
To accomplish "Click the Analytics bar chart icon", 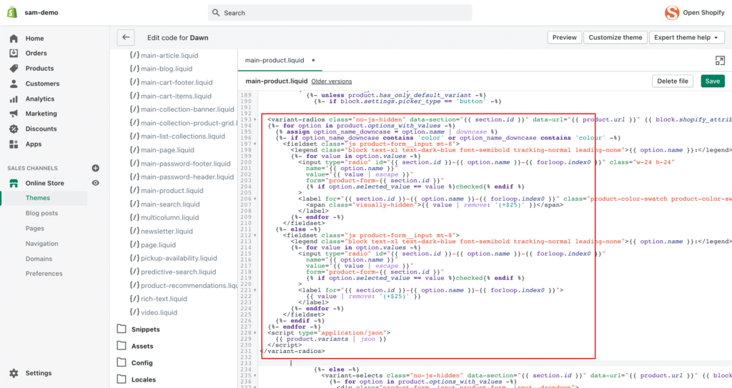I will [14, 99].
